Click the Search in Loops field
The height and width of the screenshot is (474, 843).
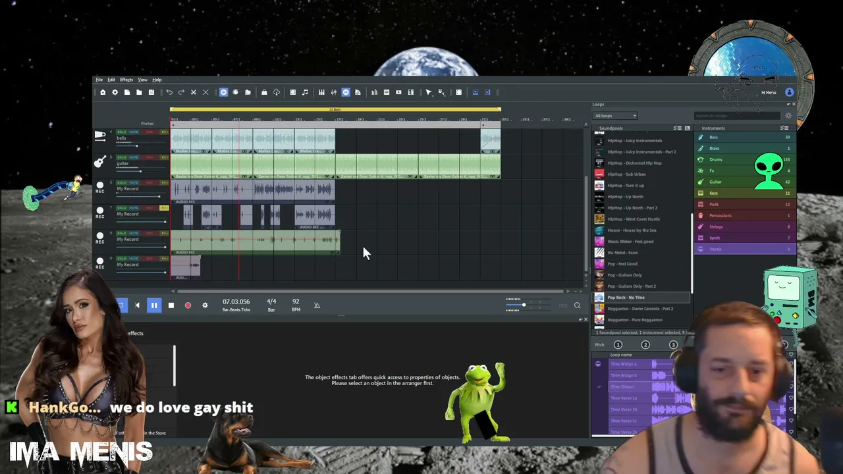(738, 116)
